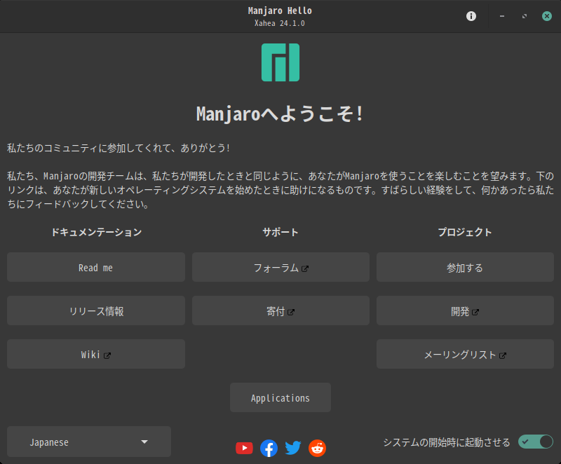
Task: Close the Manjaro Hello window
Action: tap(547, 16)
